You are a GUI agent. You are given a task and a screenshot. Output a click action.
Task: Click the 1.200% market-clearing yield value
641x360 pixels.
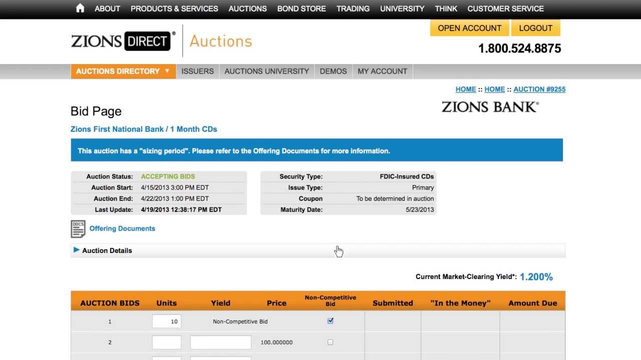coord(536,276)
